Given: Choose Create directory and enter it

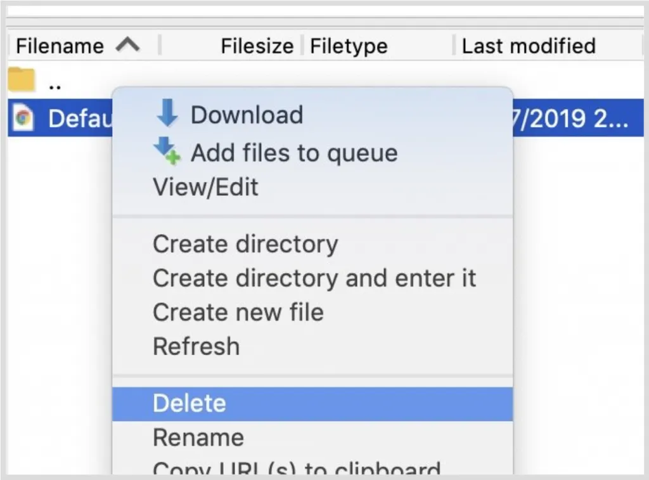Looking at the screenshot, I should 314,278.
